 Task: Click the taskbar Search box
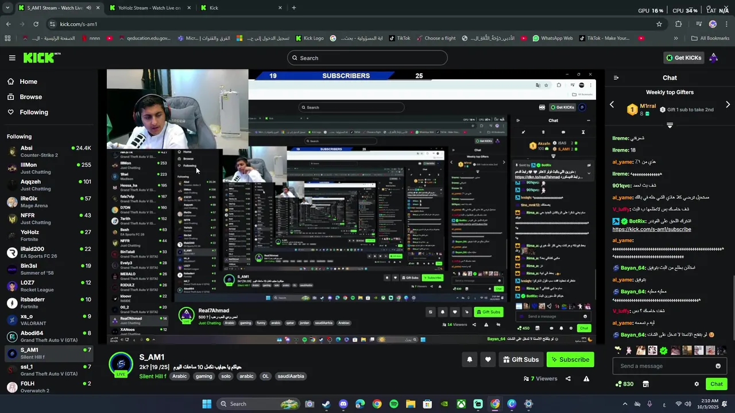pos(258,404)
